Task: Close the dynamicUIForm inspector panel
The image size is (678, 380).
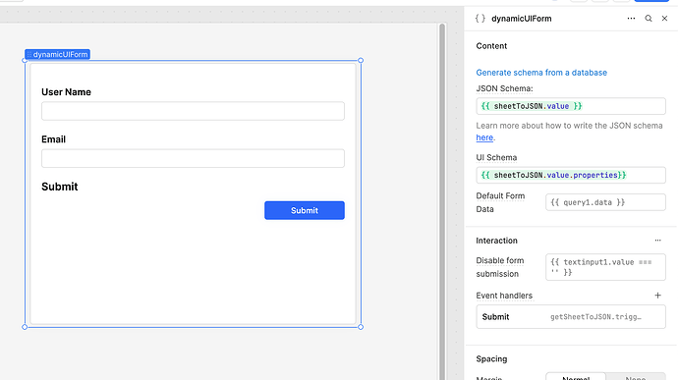Action: [664, 19]
